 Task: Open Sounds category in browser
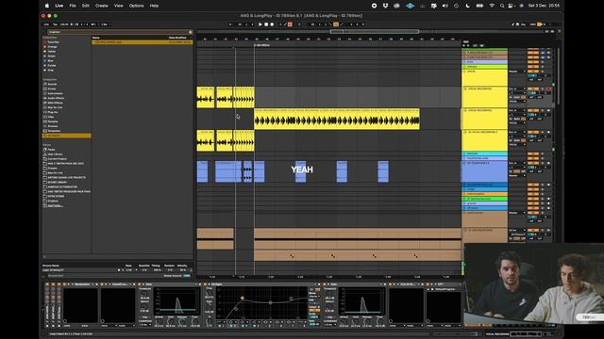[52, 84]
